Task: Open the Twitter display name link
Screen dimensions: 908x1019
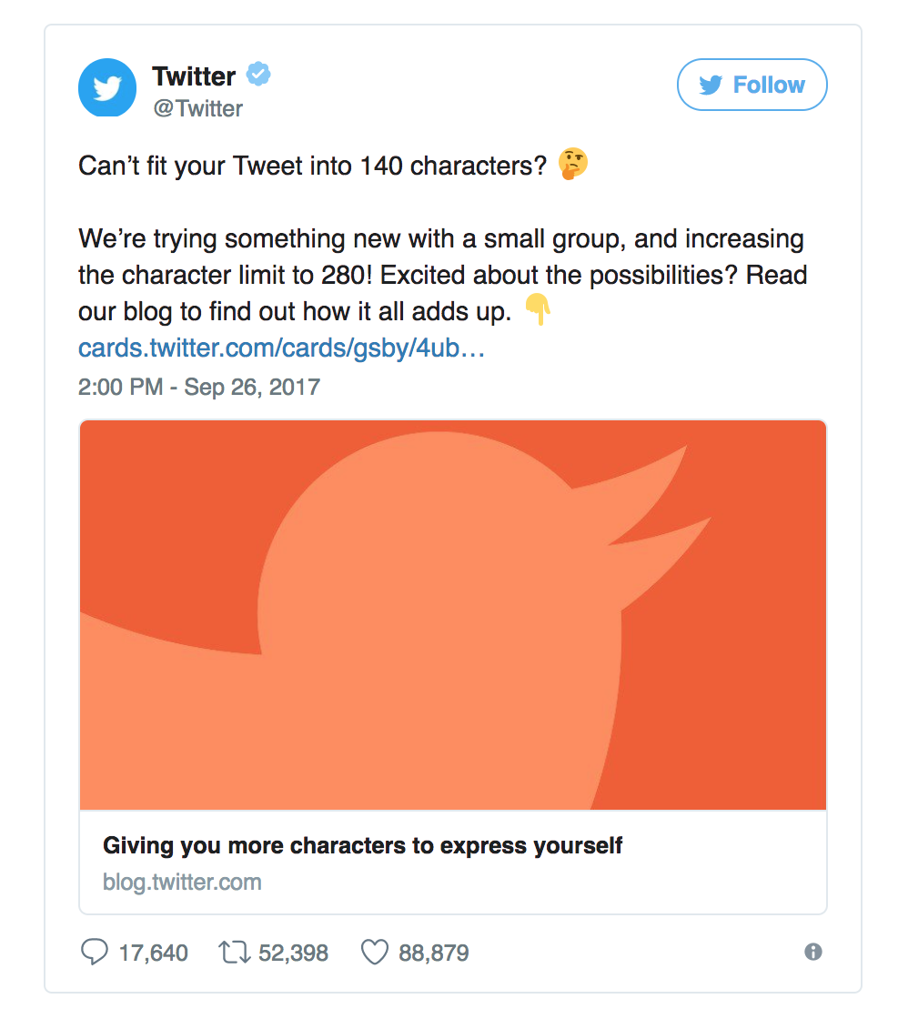Action: tap(194, 76)
